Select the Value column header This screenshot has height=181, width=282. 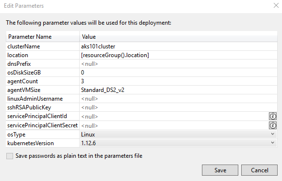[178, 37]
